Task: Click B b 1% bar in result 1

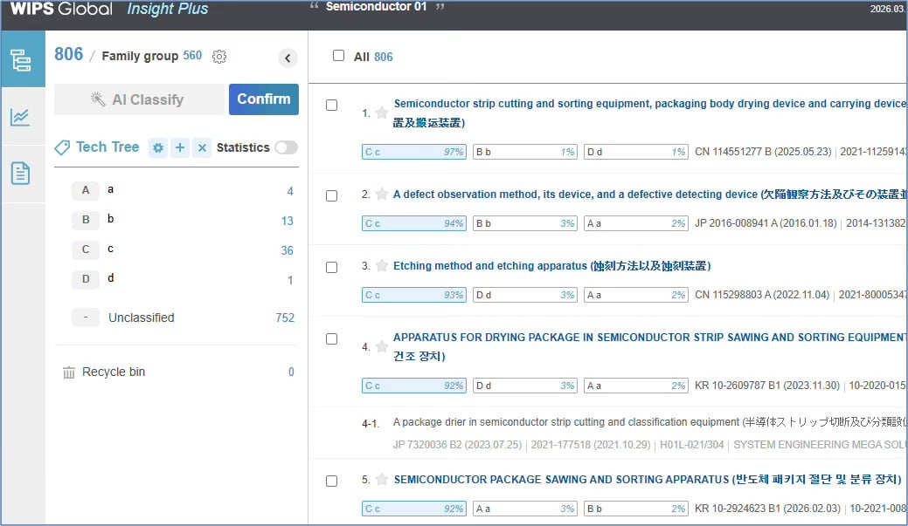Action: pyautogui.click(x=525, y=152)
